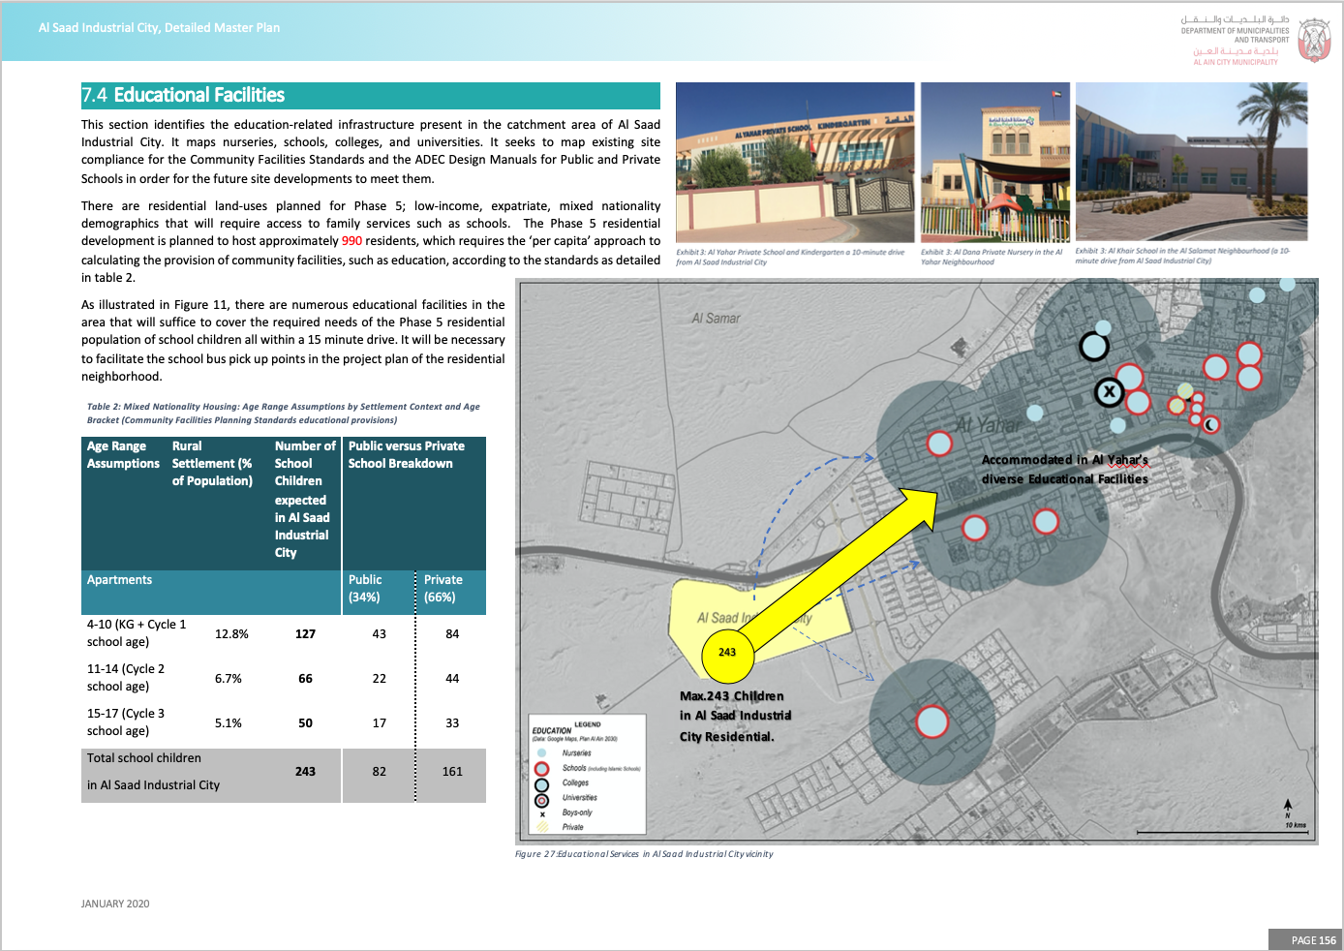Click the '82' total public cell

pyautogui.click(x=380, y=772)
